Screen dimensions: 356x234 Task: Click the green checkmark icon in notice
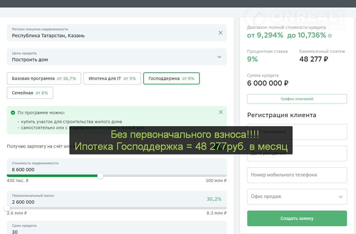(13, 113)
